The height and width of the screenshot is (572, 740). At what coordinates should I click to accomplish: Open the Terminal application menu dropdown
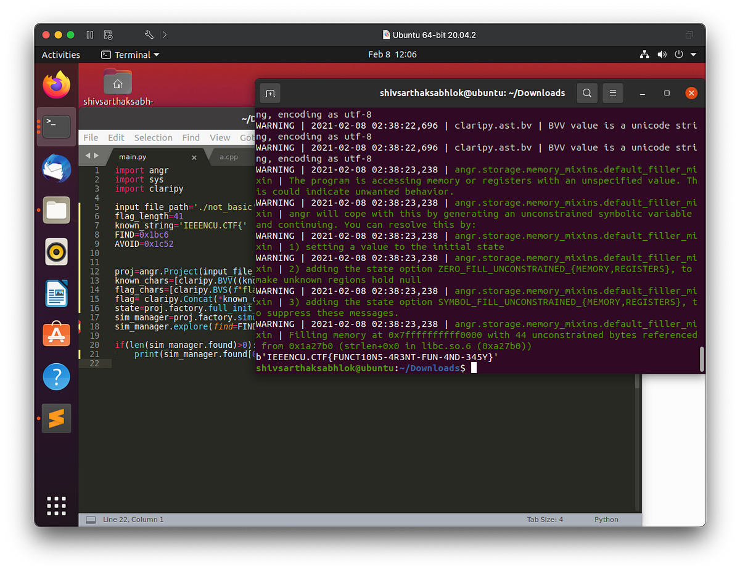[130, 54]
